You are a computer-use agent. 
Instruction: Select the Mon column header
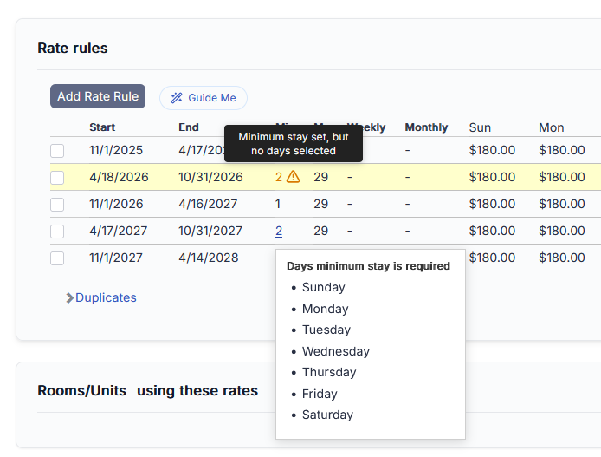[552, 127]
